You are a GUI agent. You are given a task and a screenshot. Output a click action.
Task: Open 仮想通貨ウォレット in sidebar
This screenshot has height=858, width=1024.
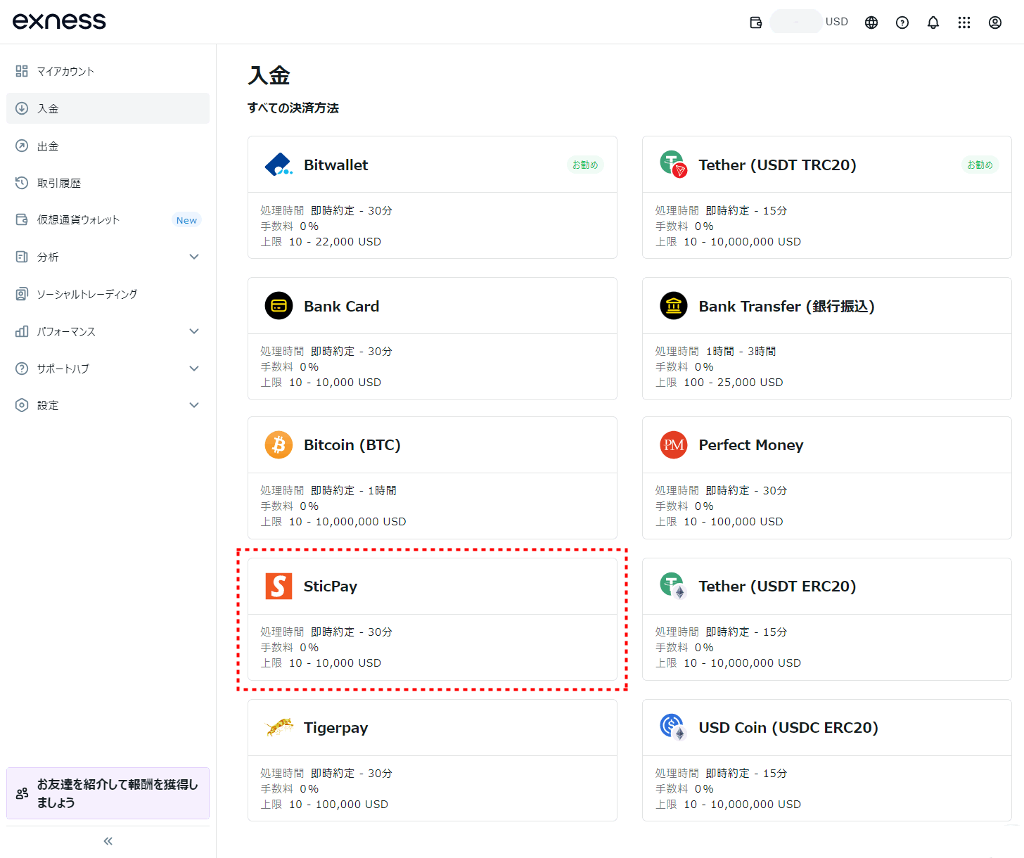click(x=108, y=219)
